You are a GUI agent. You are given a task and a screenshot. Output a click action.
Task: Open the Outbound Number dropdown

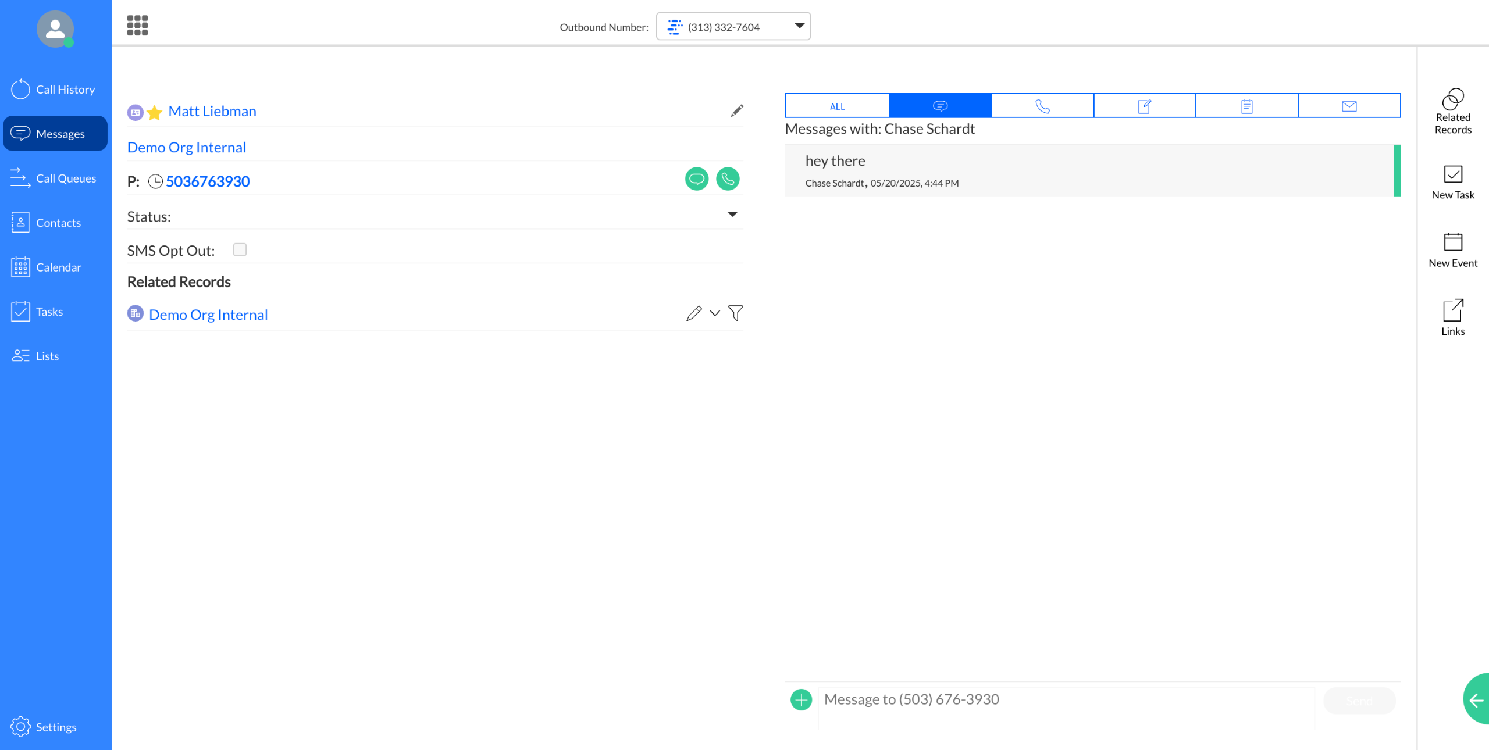[x=733, y=27]
